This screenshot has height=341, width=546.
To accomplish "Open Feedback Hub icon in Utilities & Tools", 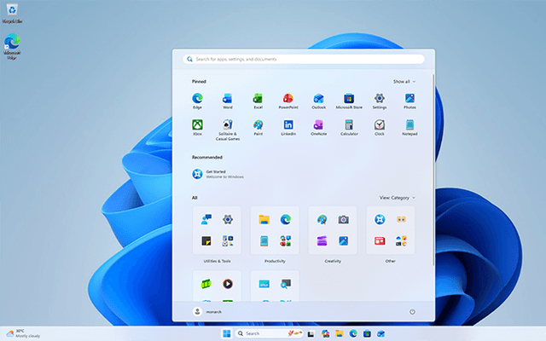I will pyautogui.click(x=206, y=219).
